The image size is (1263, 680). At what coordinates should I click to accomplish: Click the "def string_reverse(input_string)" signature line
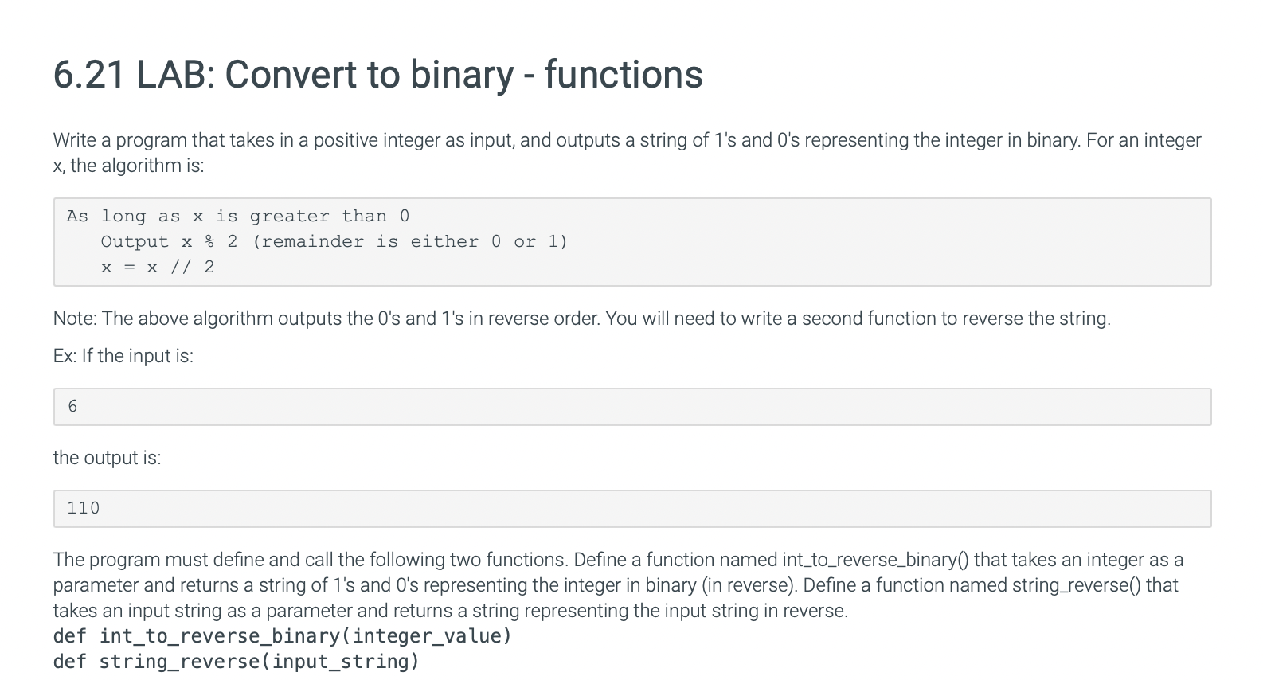click(x=236, y=662)
